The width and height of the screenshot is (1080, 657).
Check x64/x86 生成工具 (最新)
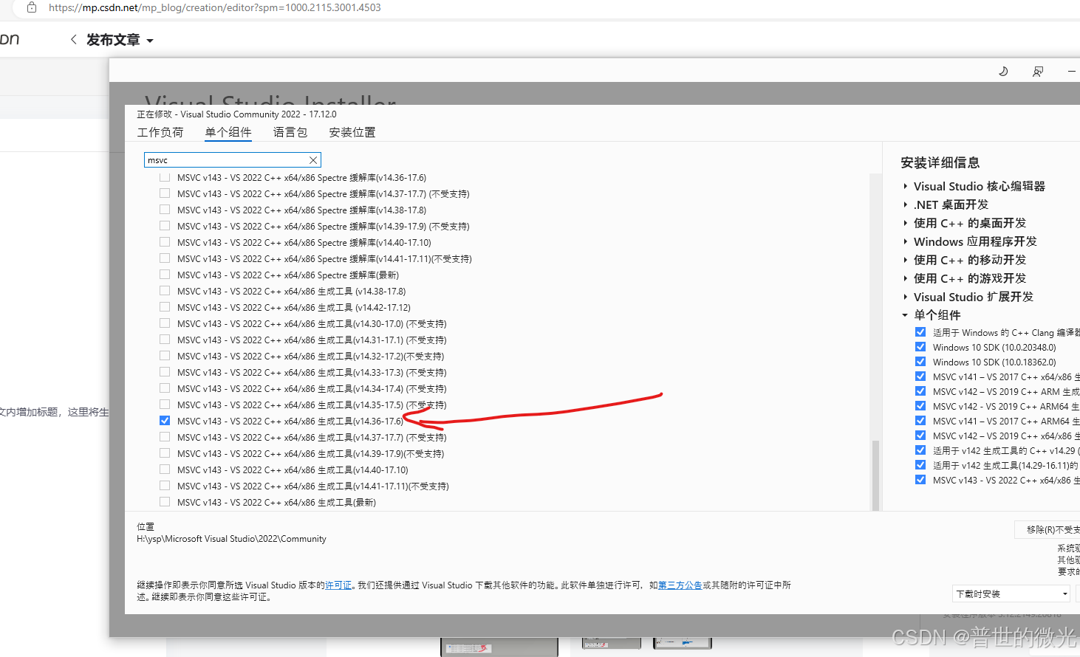[x=165, y=502]
